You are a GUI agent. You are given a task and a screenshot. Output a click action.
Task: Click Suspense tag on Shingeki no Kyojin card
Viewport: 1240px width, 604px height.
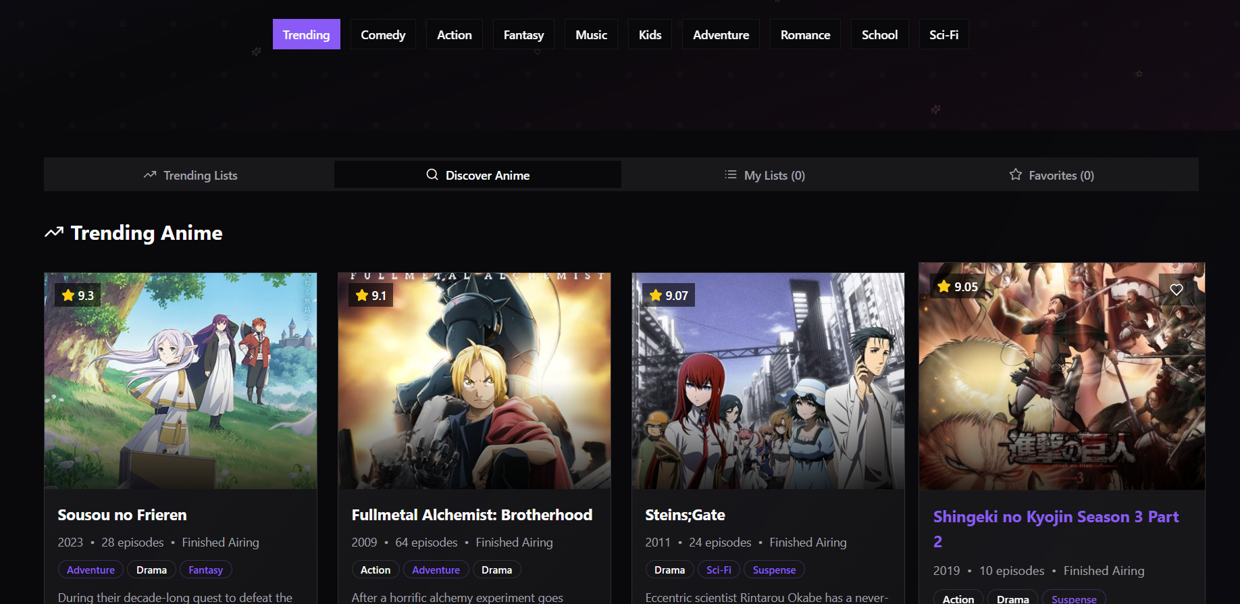pos(1074,599)
